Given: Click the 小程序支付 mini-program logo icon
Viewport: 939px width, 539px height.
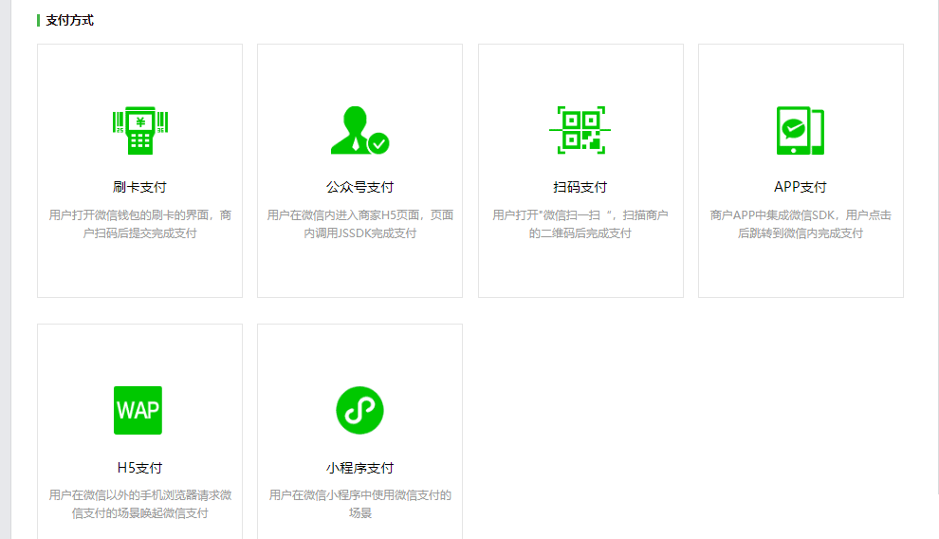Looking at the screenshot, I should click(359, 410).
